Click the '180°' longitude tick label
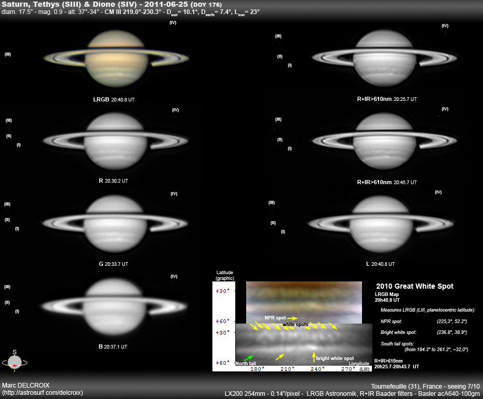483x399 pixels. (257, 369)
